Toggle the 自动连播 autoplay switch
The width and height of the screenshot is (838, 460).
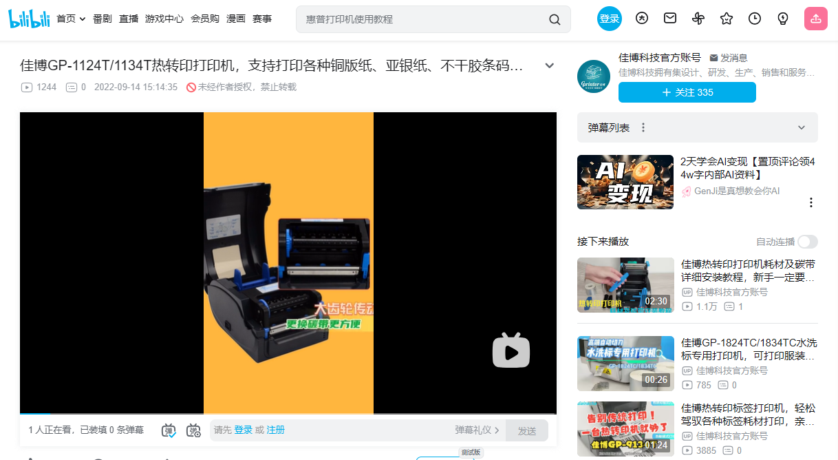[808, 242]
